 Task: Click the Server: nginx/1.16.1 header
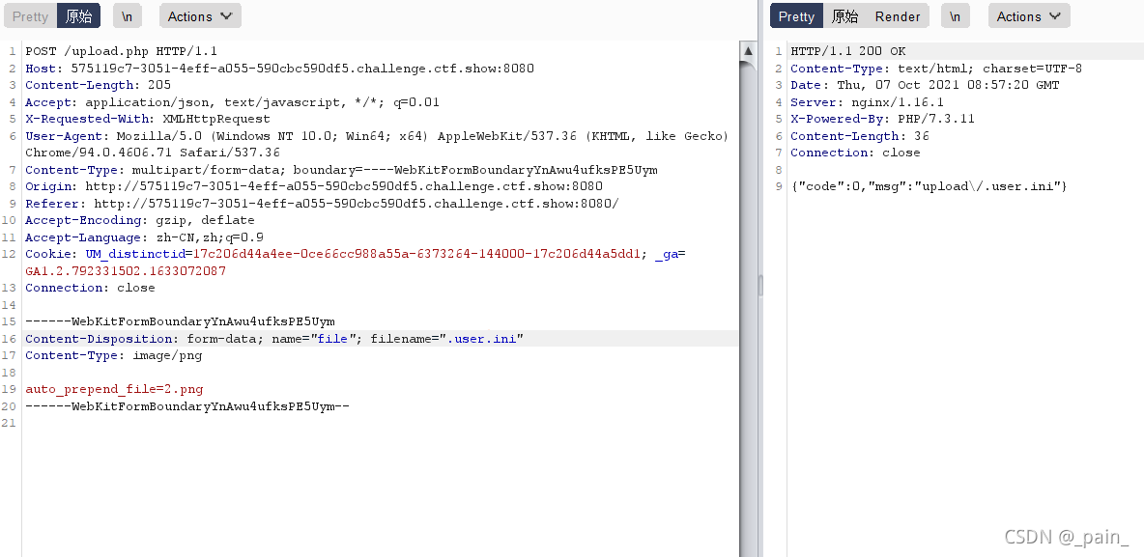coord(868,102)
